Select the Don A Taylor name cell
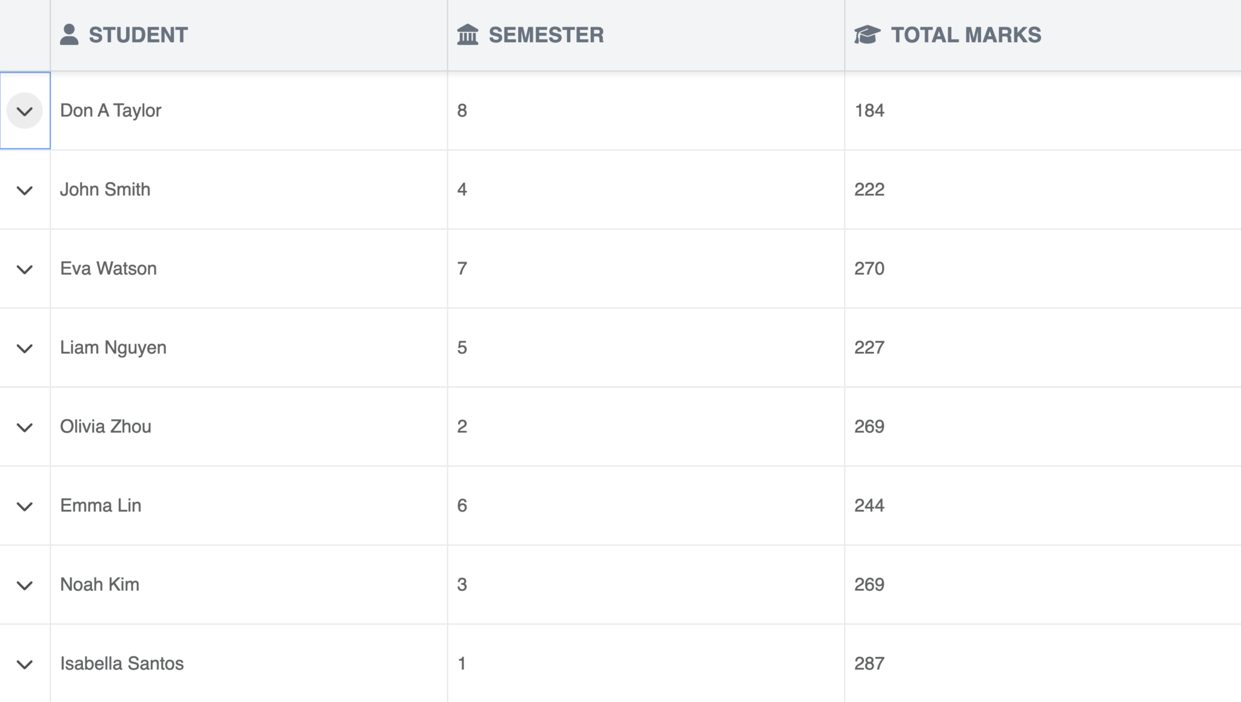Image resolution: width=1241 pixels, height=702 pixels. tap(248, 111)
